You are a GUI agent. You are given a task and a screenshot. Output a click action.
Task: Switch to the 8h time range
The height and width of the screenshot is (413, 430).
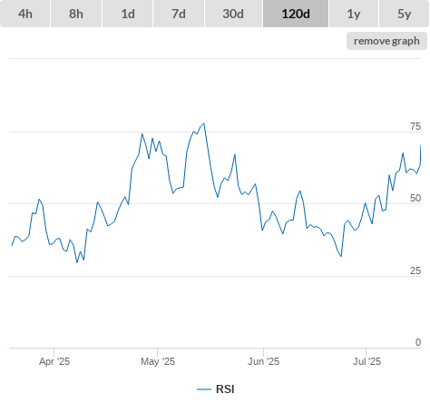pyautogui.click(x=76, y=14)
